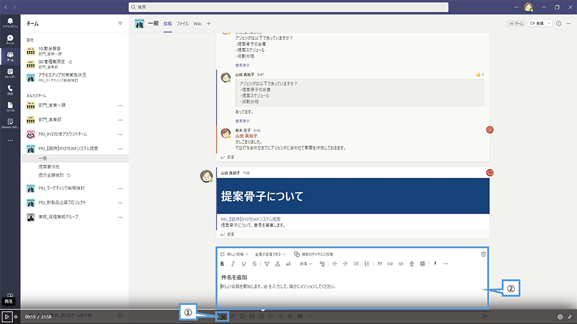Viewport: 577px width, 324px height.
Task: Insert a quote block
Action: coord(380,264)
